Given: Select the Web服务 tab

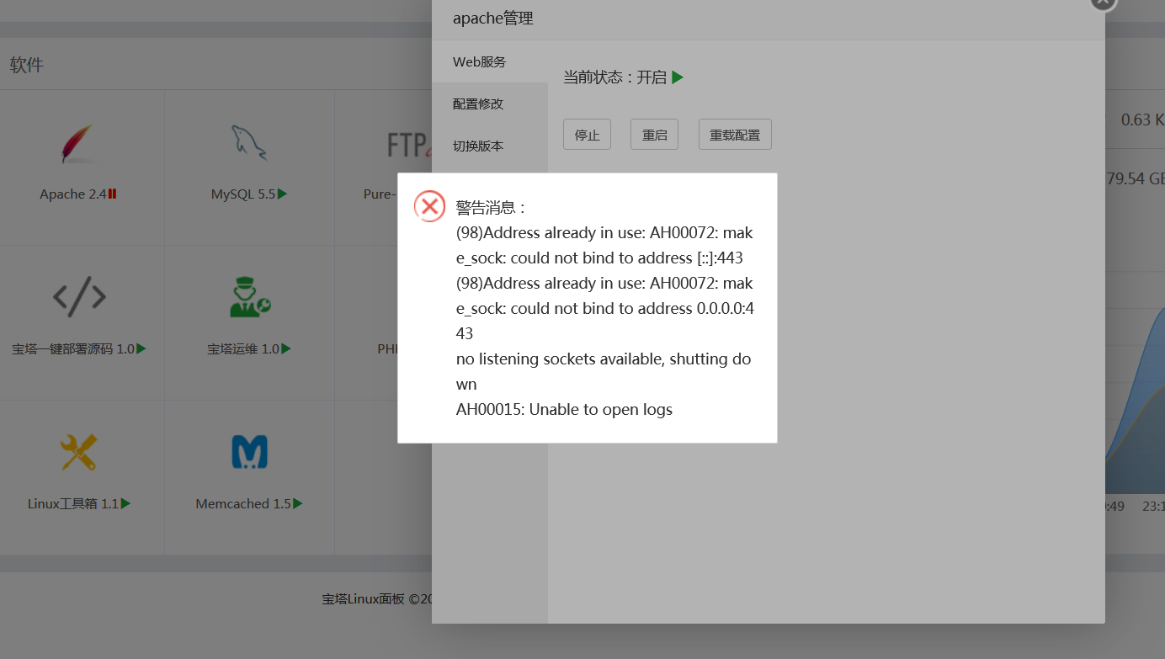Looking at the screenshot, I should pyautogui.click(x=490, y=62).
